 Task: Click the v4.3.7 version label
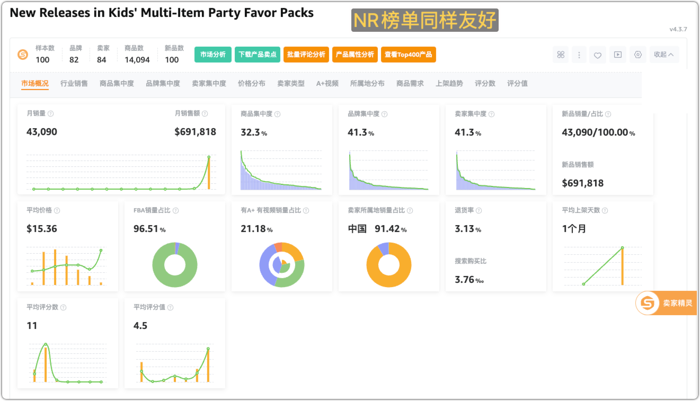(678, 29)
